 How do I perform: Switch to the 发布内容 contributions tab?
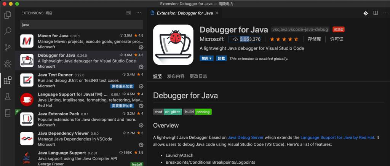pos(176,76)
